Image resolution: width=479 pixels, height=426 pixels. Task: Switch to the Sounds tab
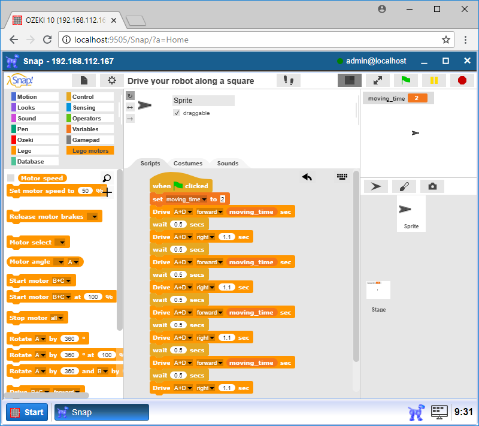tap(228, 163)
